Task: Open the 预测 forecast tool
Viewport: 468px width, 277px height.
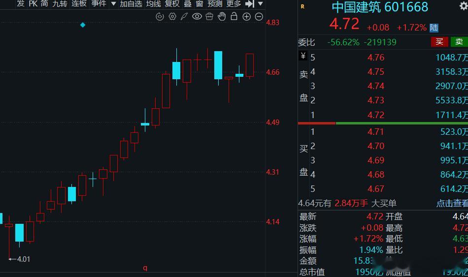Action: click(x=215, y=3)
